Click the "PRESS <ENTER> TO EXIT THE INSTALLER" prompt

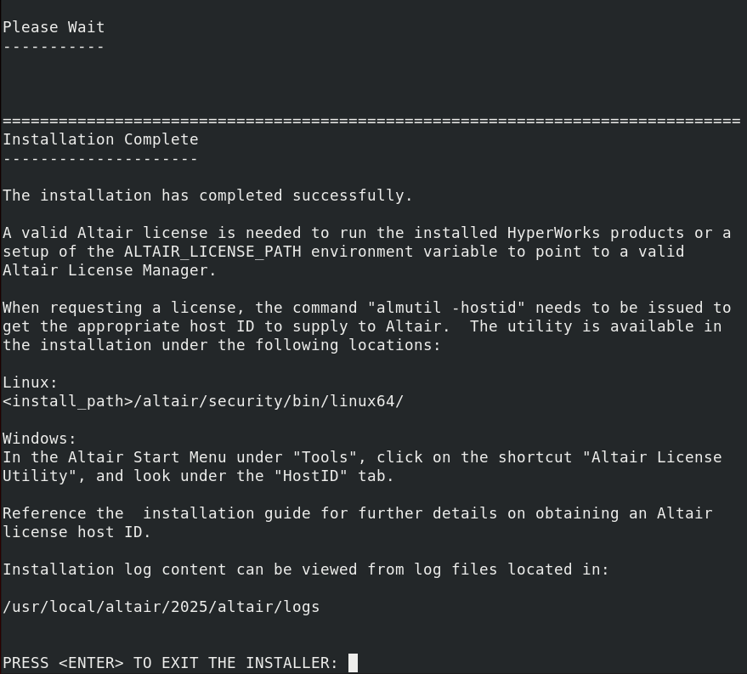coord(170,663)
